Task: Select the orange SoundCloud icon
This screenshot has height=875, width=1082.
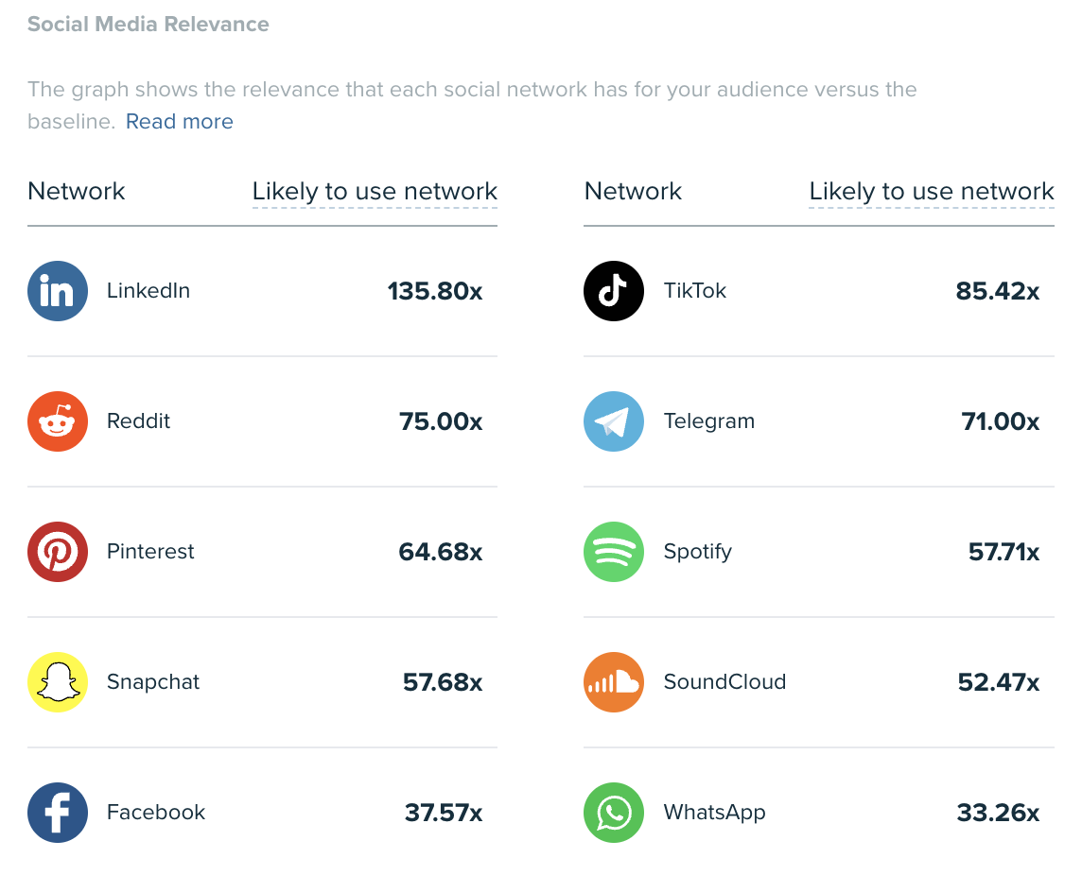Action: tap(614, 682)
